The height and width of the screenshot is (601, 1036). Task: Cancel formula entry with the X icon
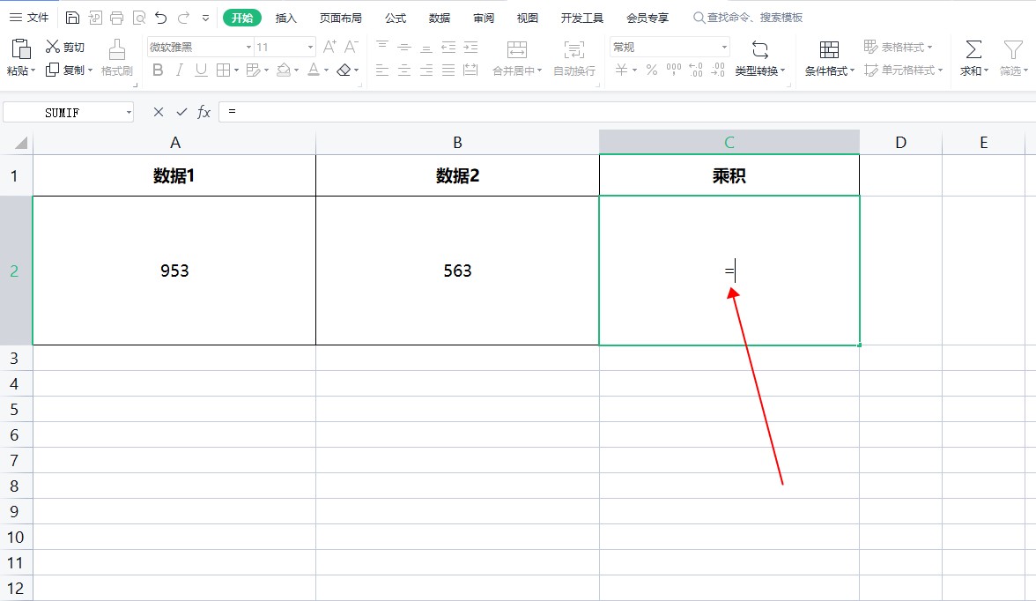(x=159, y=112)
